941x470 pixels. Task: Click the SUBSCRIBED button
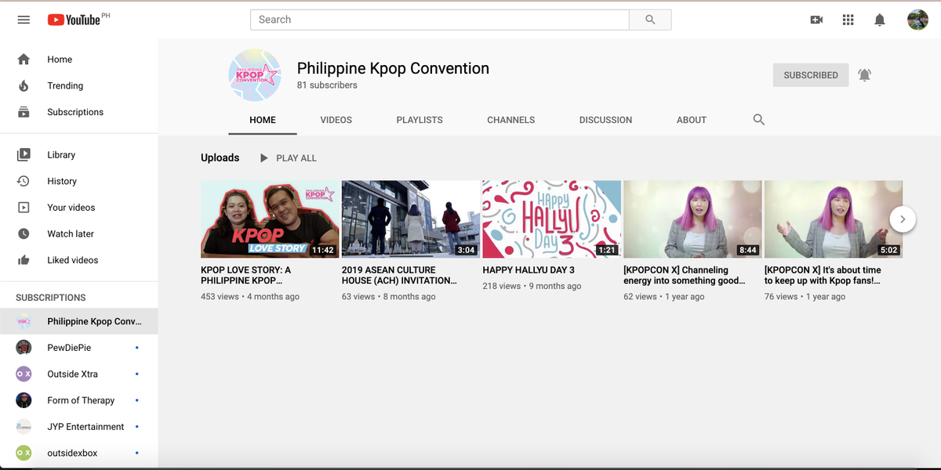coord(811,75)
